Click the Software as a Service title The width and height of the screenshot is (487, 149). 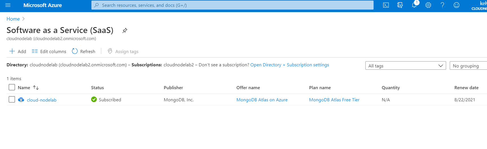[x=60, y=30]
